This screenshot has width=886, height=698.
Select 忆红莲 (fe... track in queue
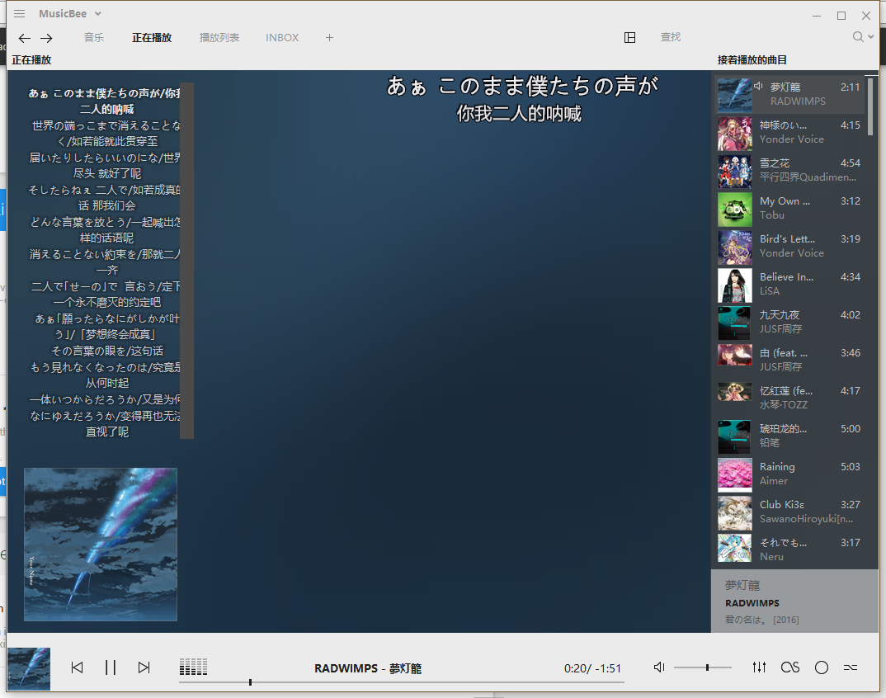point(789,398)
